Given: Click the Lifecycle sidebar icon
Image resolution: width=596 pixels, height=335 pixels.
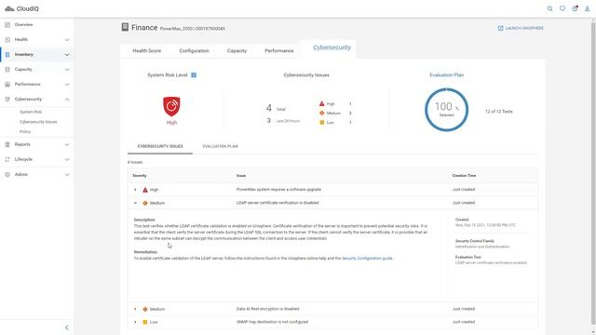Looking at the screenshot, I should coord(7,159).
